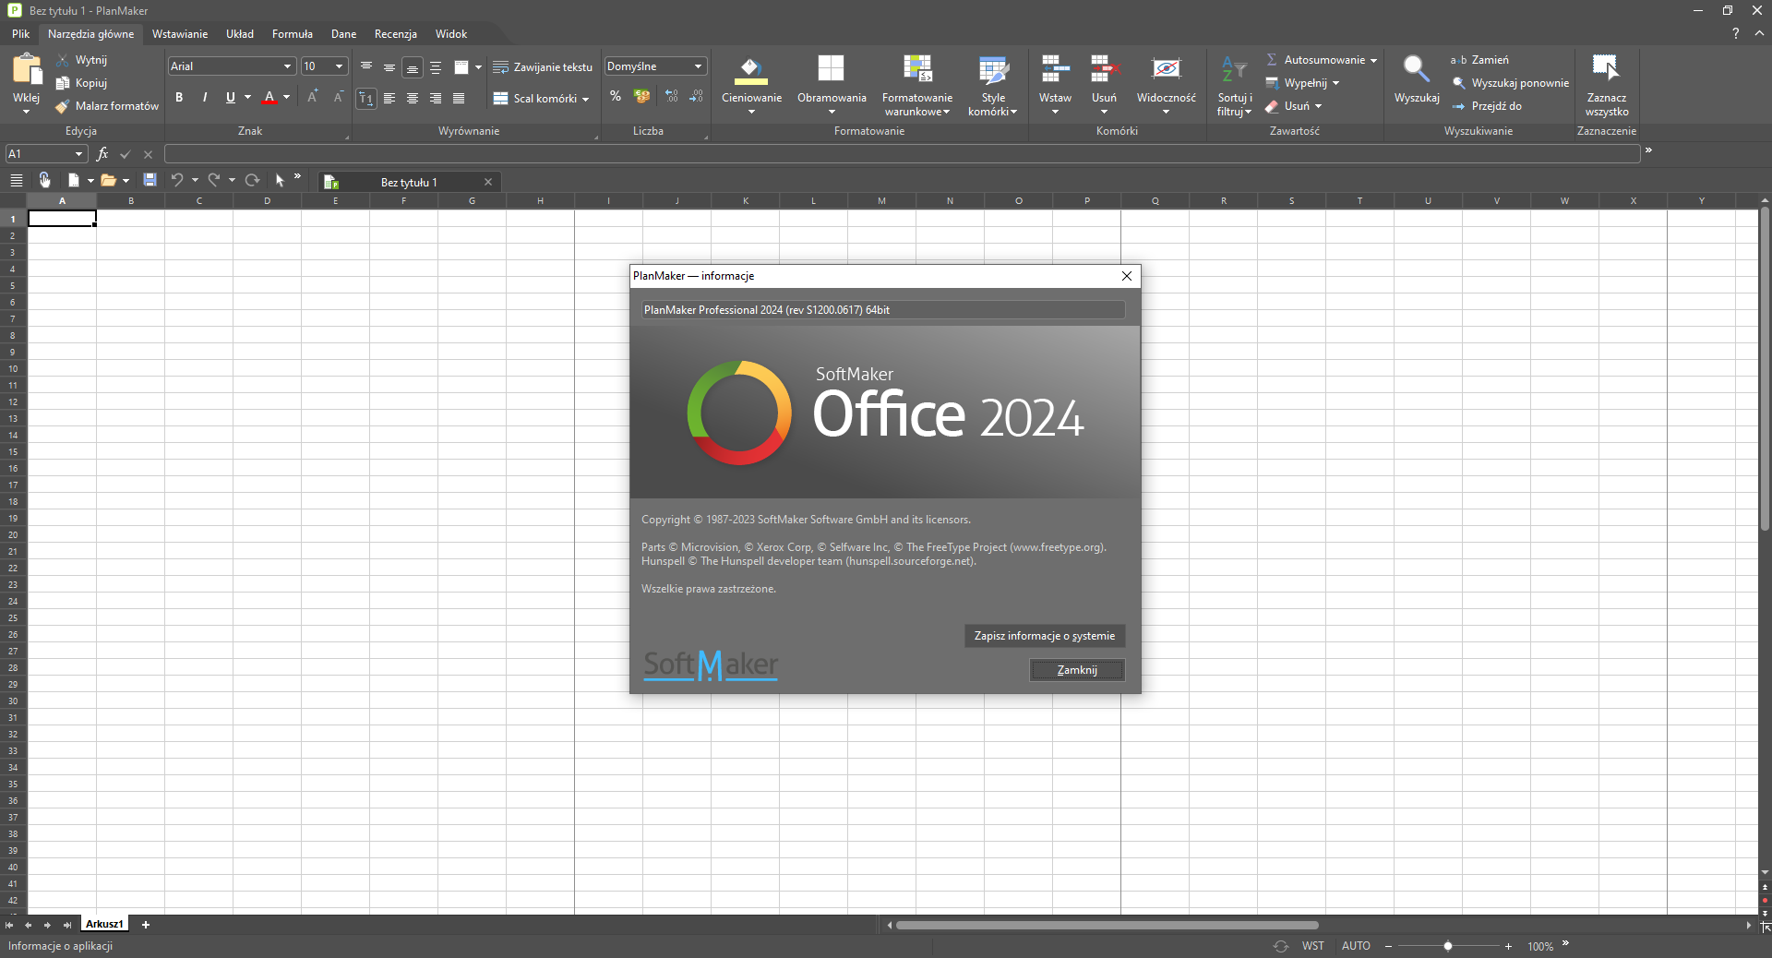
Task: Close the PlanMaker informacje dialog
Action: pyautogui.click(x=1127, y=276)
